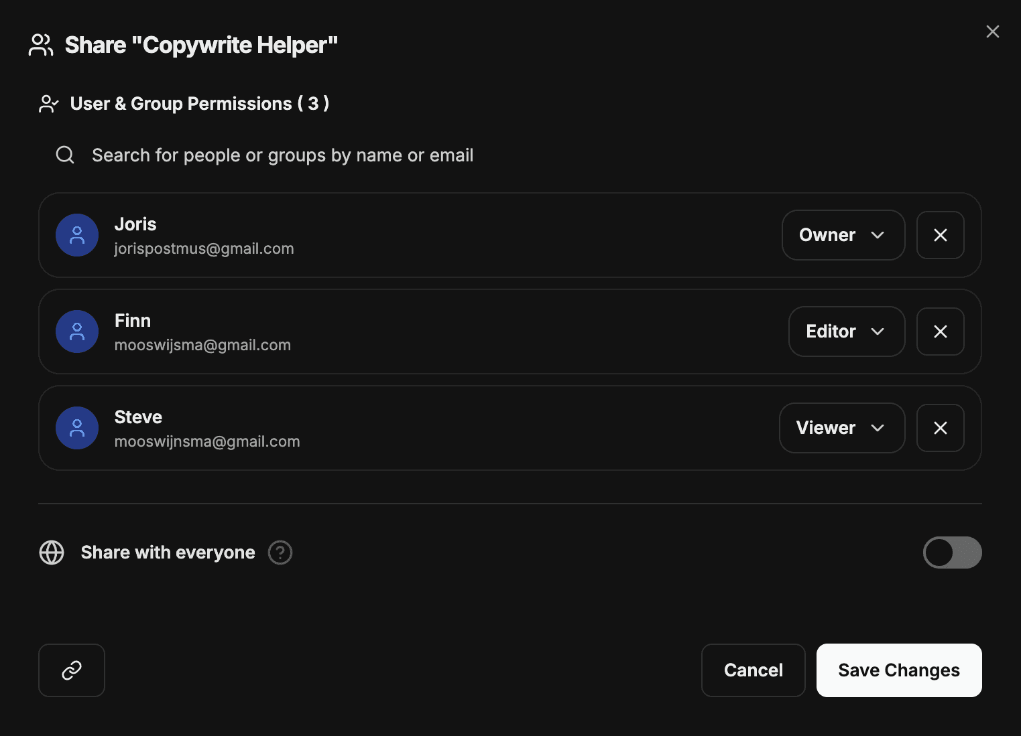Enable the Share with everyone toggle
The height and width of the screenshot is (736, 1021).
pyautogui.click(x=953, y=553)
